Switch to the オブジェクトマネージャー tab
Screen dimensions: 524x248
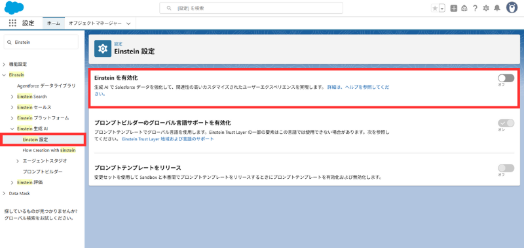click(x=95, y=23)
